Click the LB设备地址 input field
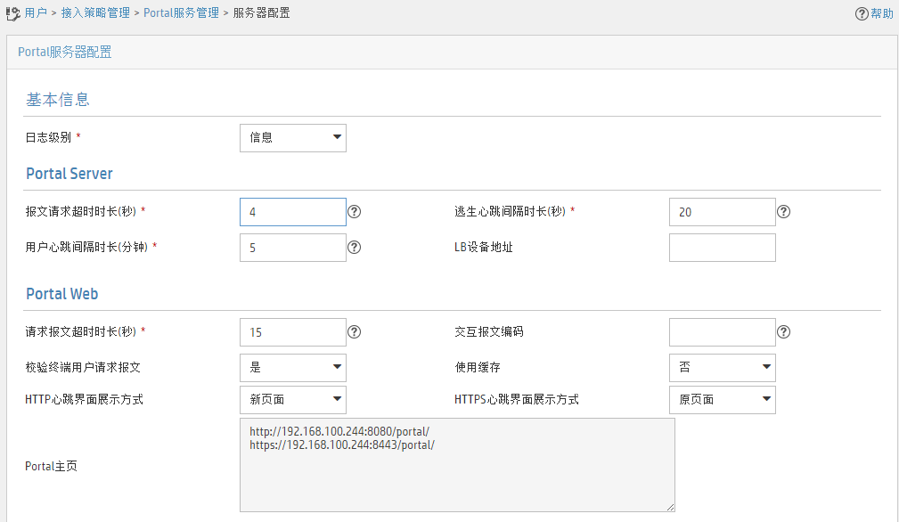 [722, 248]
